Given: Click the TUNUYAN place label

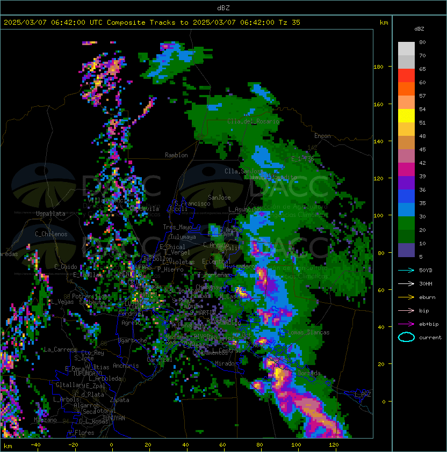Looking at the screenshot, I should pos(114,418).
